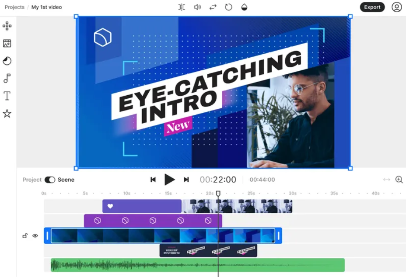Click the Projects breadcrumb link

[14, 7]
